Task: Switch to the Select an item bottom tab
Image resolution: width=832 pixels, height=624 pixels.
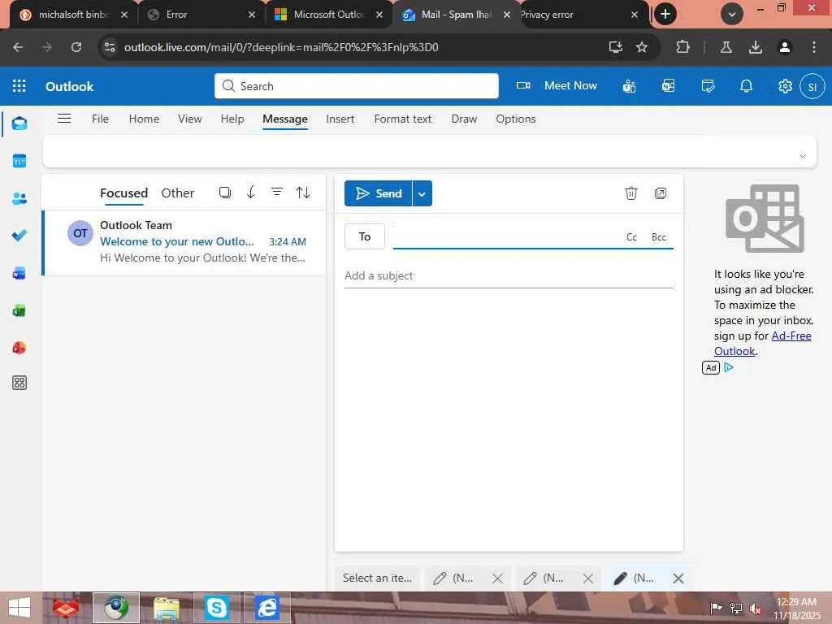Action: [x=377, y=578]
